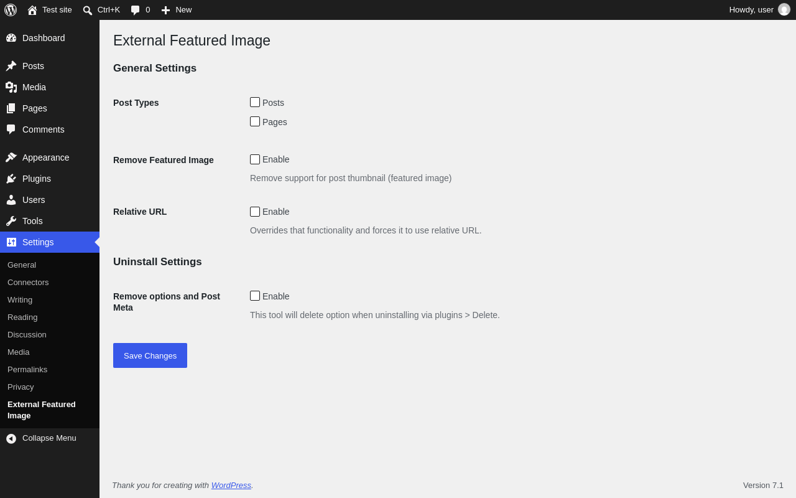This screenshot has width=796, height=498.
Task: Go to Connectors settings submenu
Action: (28, 282)
